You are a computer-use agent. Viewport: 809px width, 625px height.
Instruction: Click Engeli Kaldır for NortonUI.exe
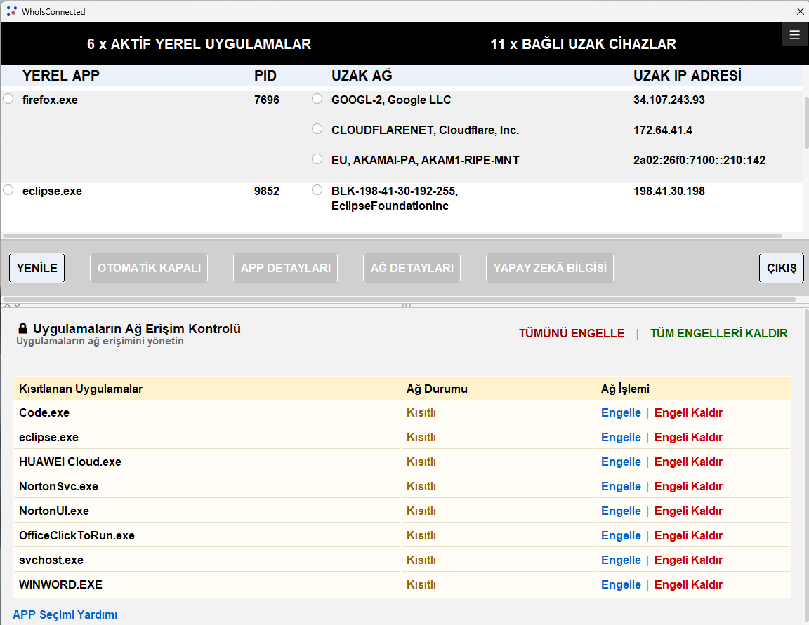tap(688, 511)
